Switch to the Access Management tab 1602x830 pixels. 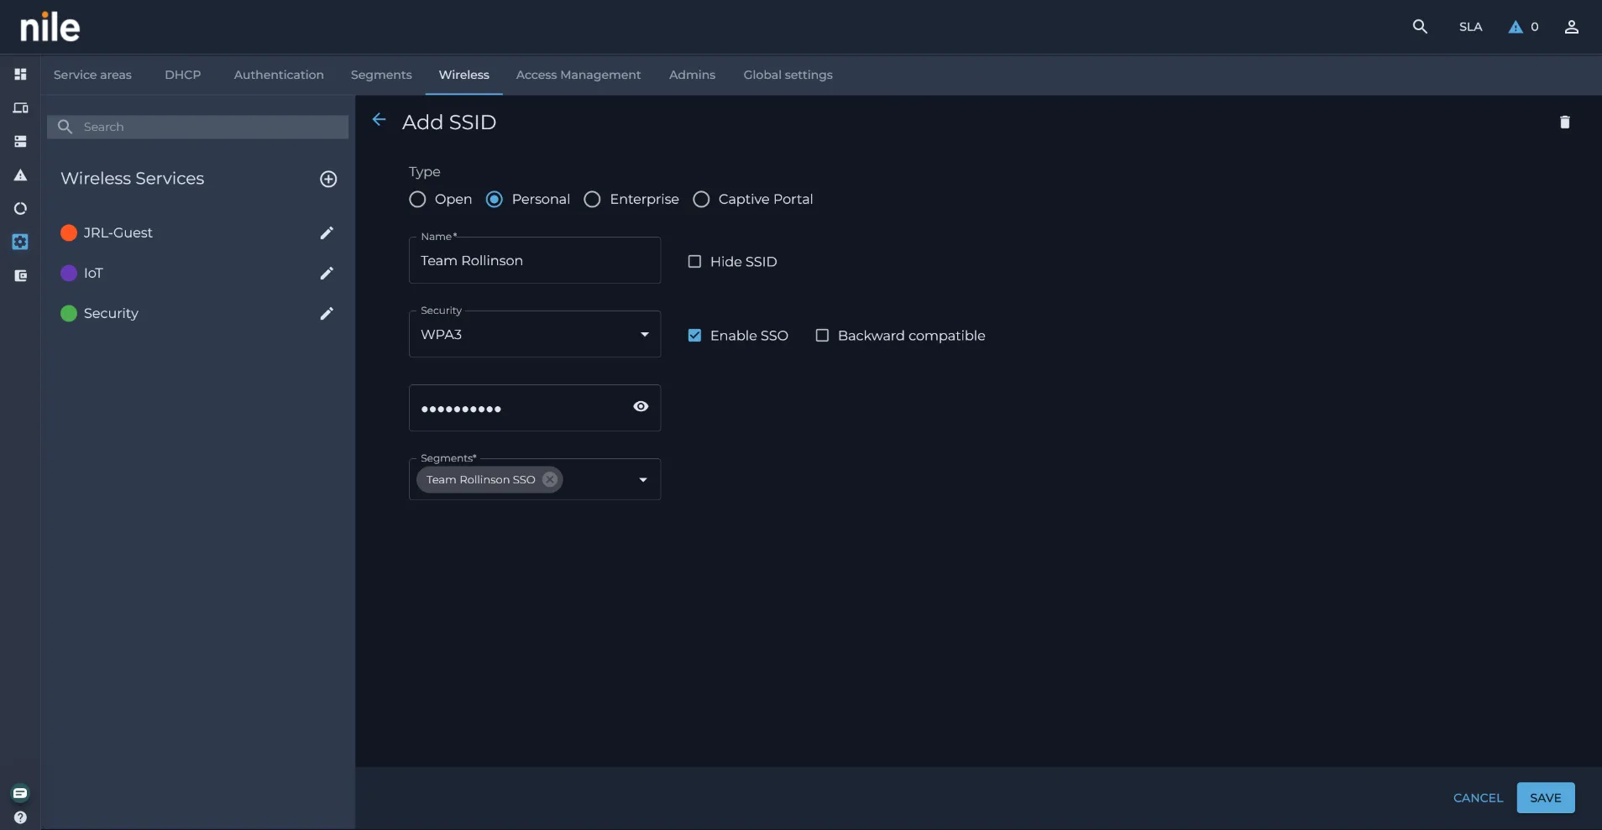[x=578, y=75]
